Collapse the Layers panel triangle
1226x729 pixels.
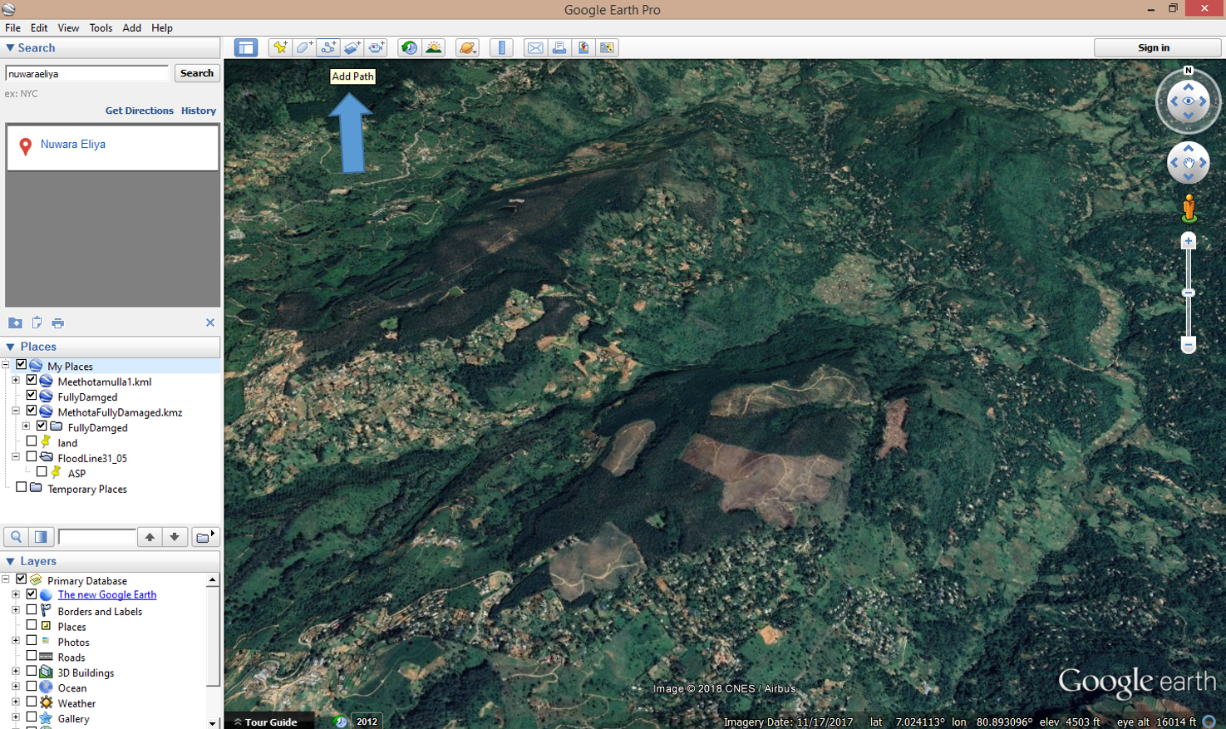click(x=10, y=561)
